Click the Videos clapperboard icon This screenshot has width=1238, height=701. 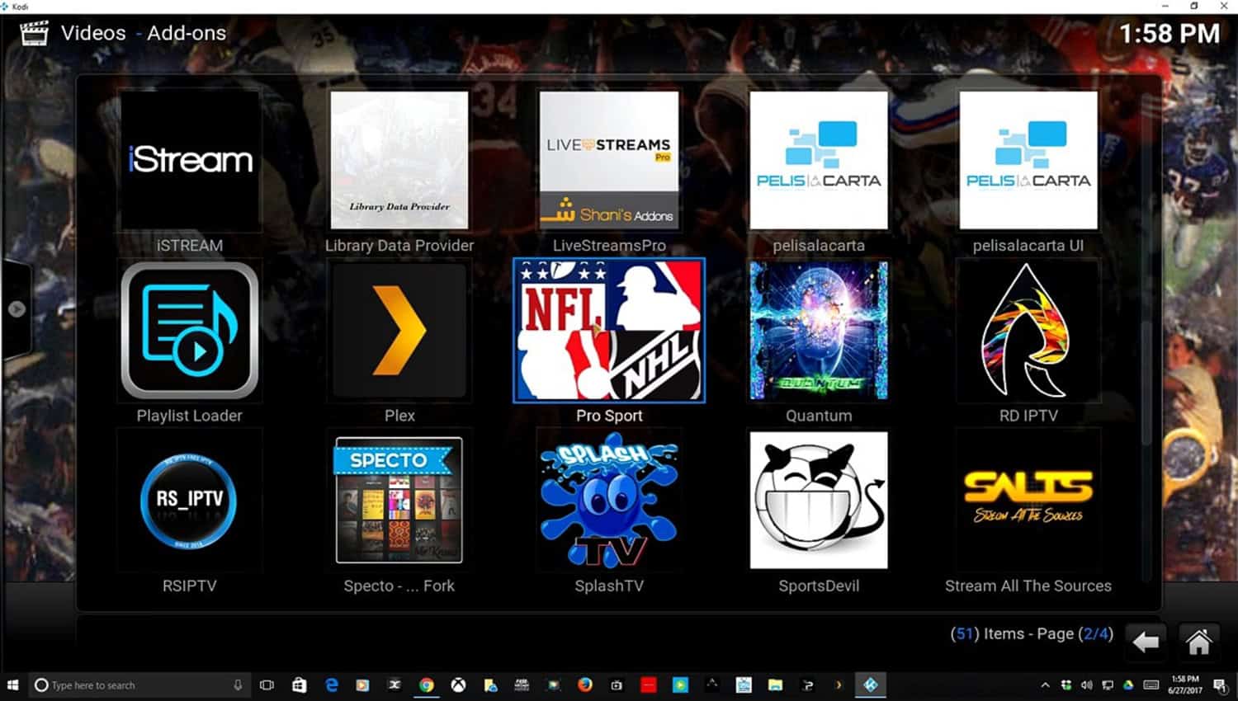34,33
